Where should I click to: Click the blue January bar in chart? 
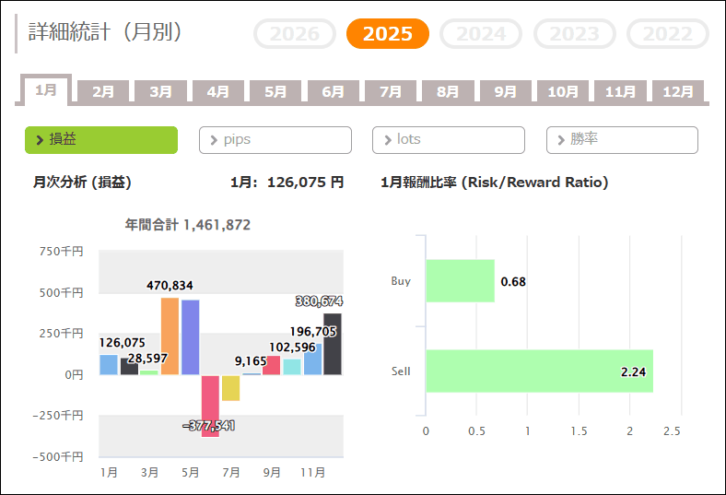109,365
